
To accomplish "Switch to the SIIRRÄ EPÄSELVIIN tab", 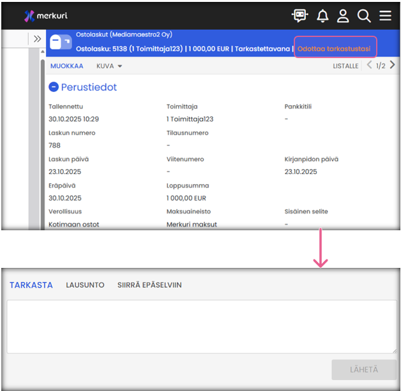I will 149,285.
